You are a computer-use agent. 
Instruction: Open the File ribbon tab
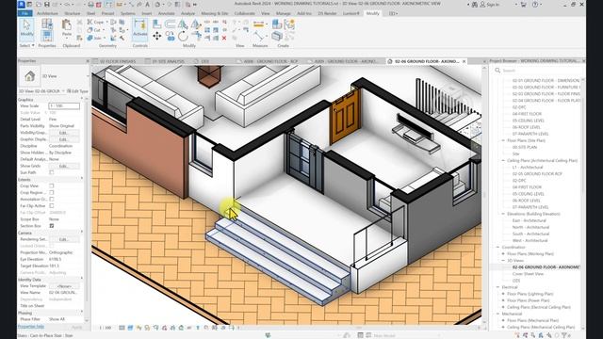(25, 13)
